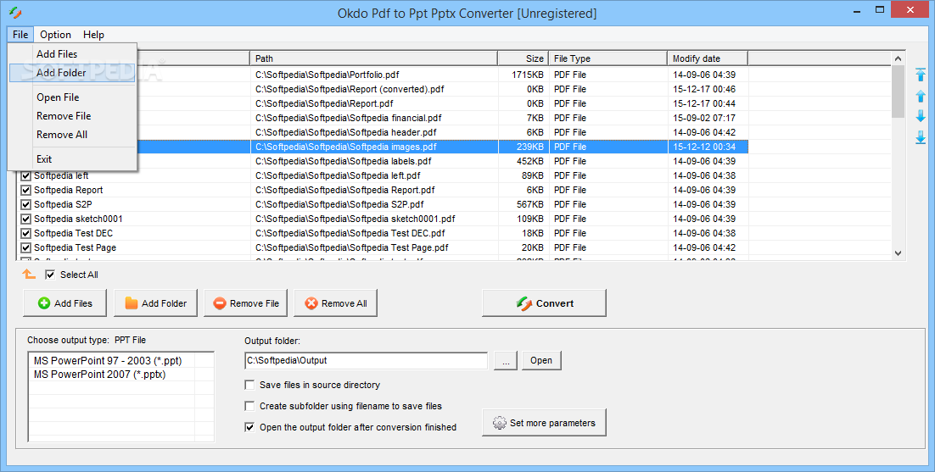Viewport: 935px width, 472px height.
Task: Click the file list vertical scrollbar thumb
Action: [898, 92]
